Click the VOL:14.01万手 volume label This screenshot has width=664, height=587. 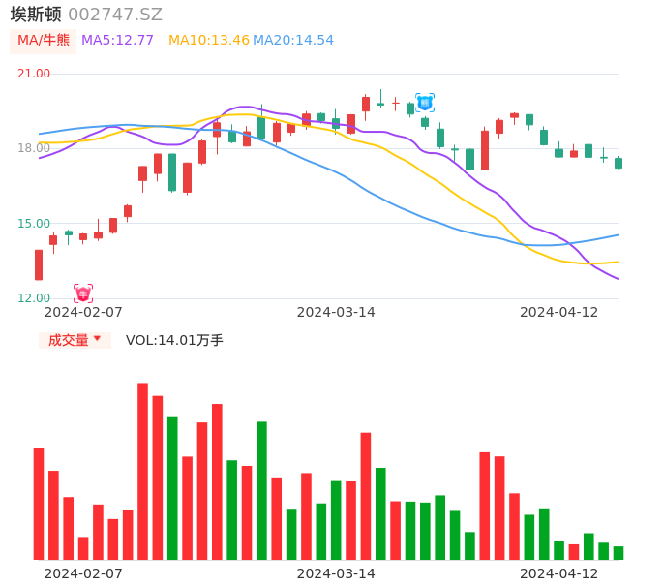174,340
